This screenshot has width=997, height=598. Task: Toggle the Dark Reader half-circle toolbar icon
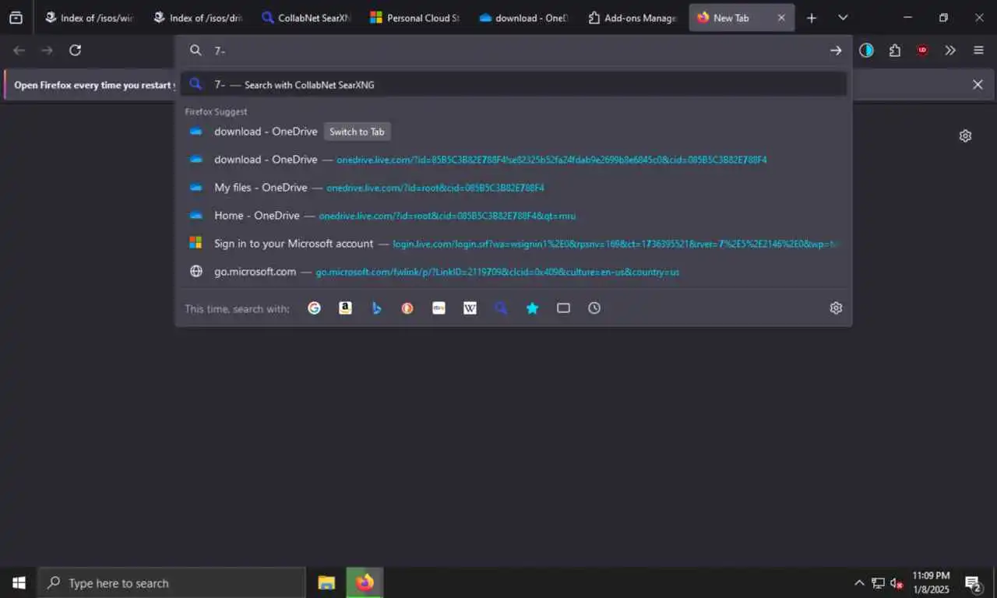(x=866, y=51)
